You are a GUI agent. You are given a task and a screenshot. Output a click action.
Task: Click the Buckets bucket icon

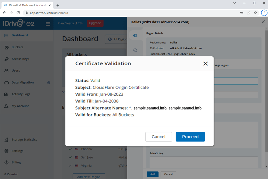pos(6,47)
